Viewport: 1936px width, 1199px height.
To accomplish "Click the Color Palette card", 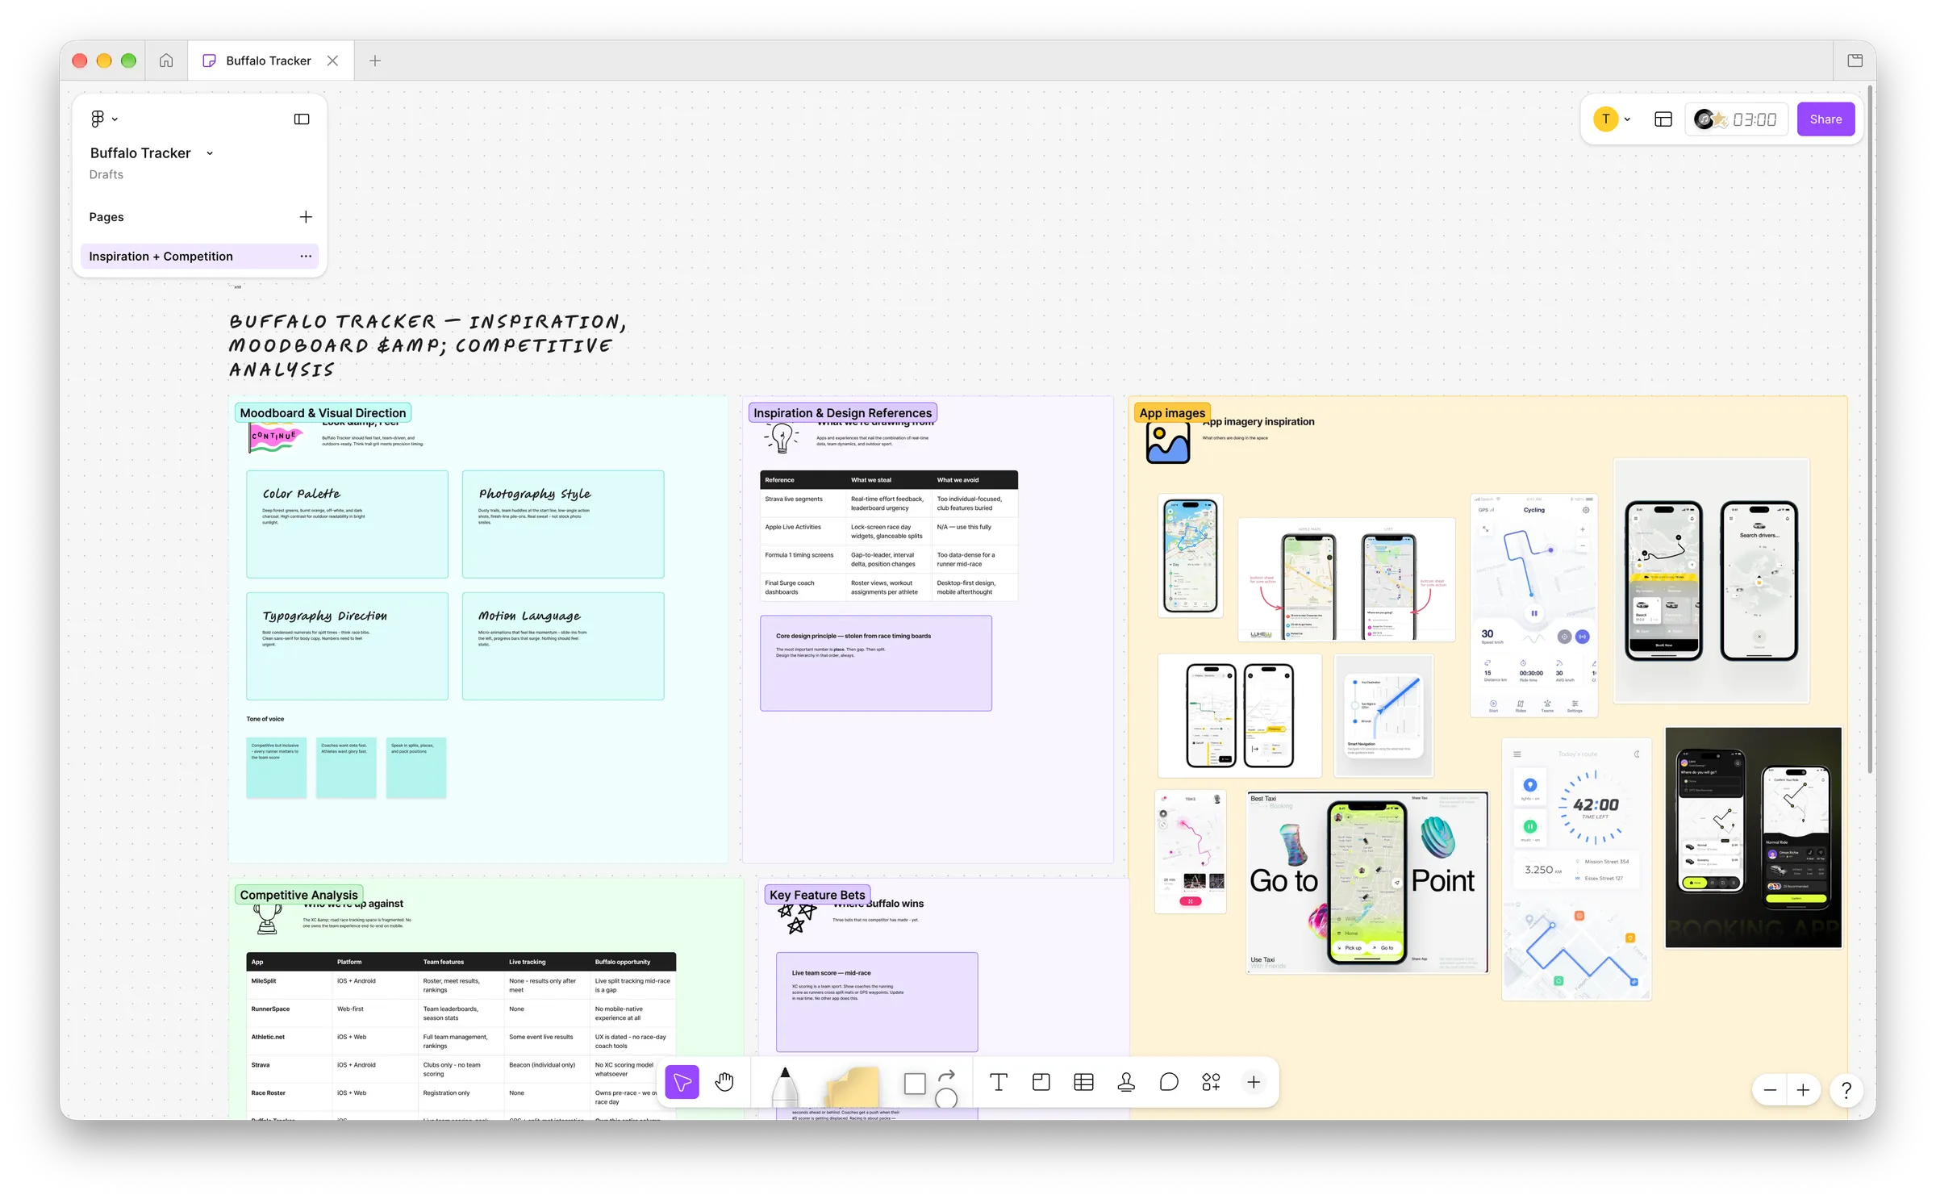I will click(347, 524).
